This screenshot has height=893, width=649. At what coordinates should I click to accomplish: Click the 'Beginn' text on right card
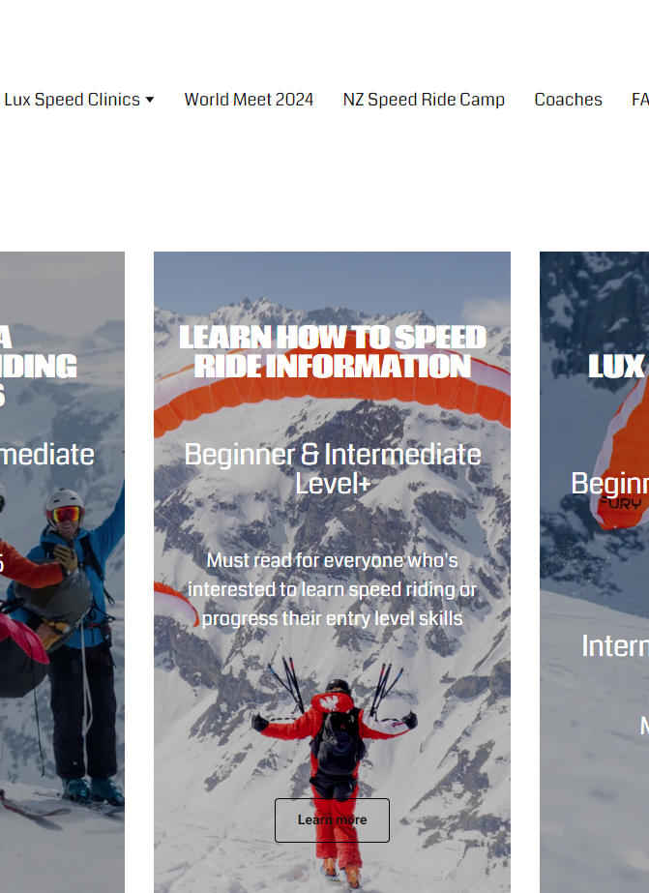click(x=609, y=485)
